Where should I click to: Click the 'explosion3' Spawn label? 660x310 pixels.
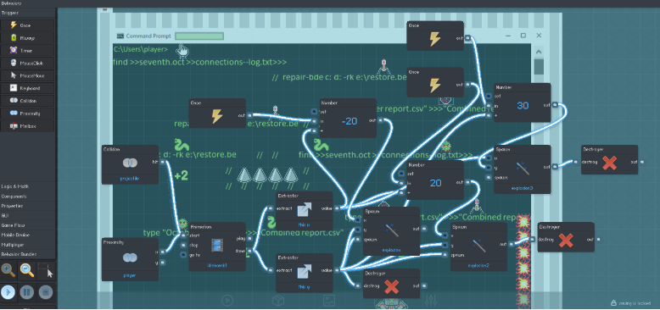coord(522,188)
